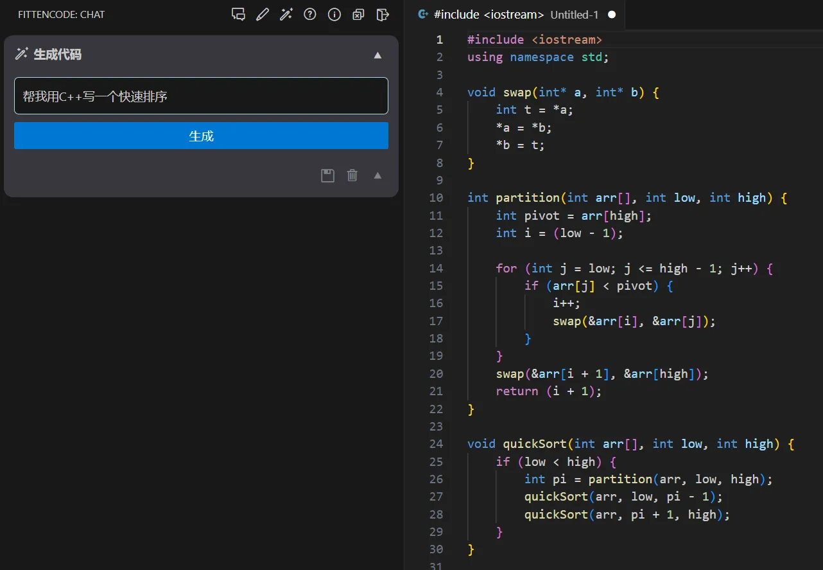Screen dimensions: 823x570
Task: Click the stacked boxes X icon in toolbar
Action: coord(358,14)
